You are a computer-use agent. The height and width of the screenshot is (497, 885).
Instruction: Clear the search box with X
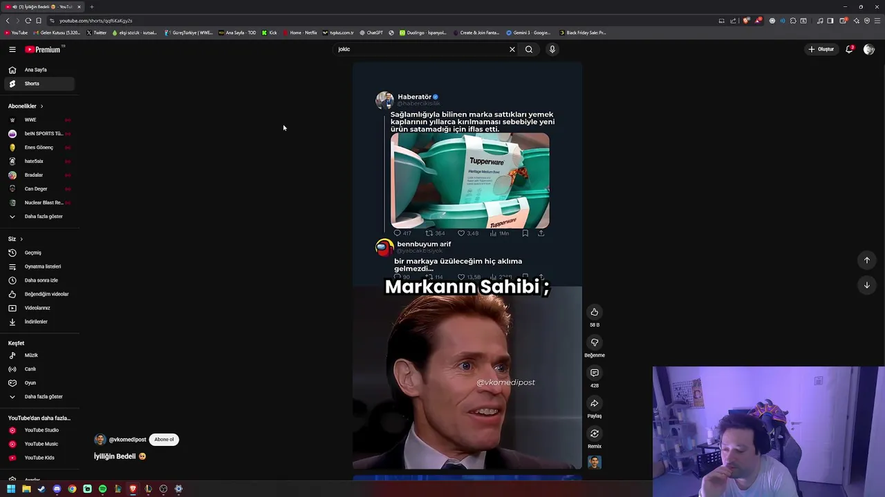[x=512, y=49]
